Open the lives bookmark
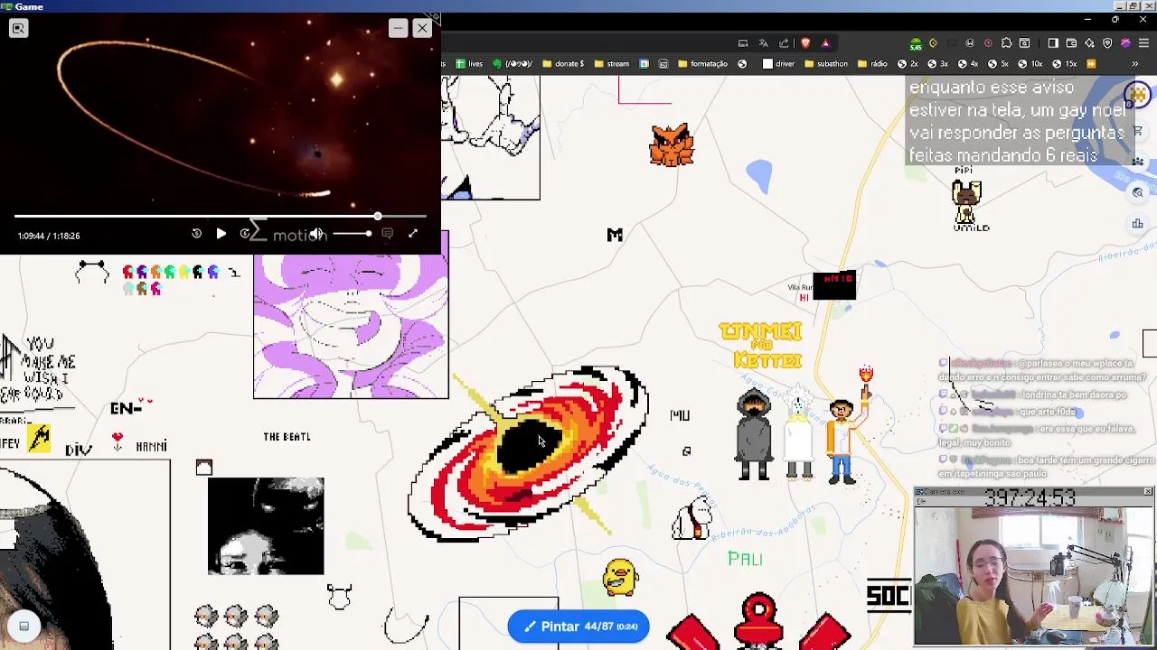1157x650 pixels. click(469, 63)
